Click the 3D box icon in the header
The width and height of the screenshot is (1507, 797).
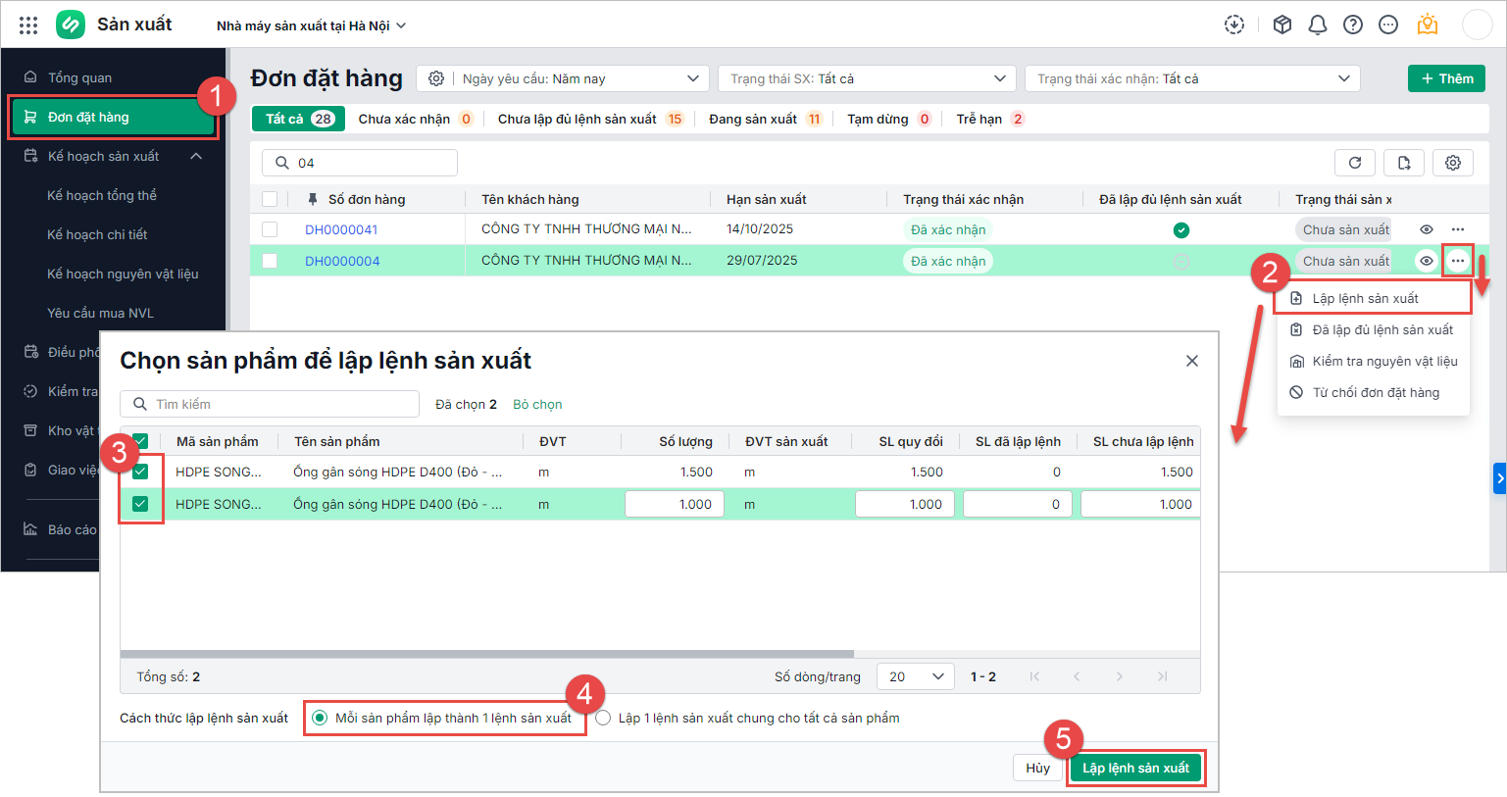tap(1282, 25)
